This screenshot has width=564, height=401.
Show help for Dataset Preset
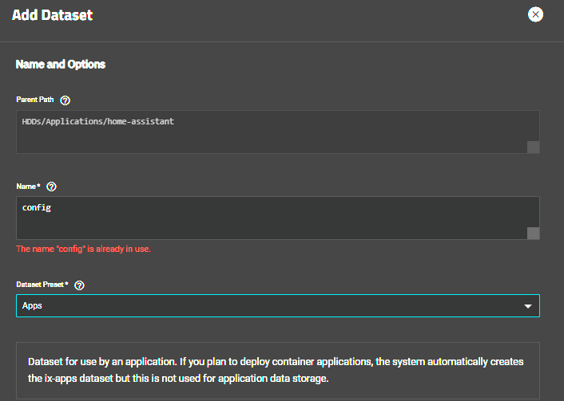pos(79,285)
